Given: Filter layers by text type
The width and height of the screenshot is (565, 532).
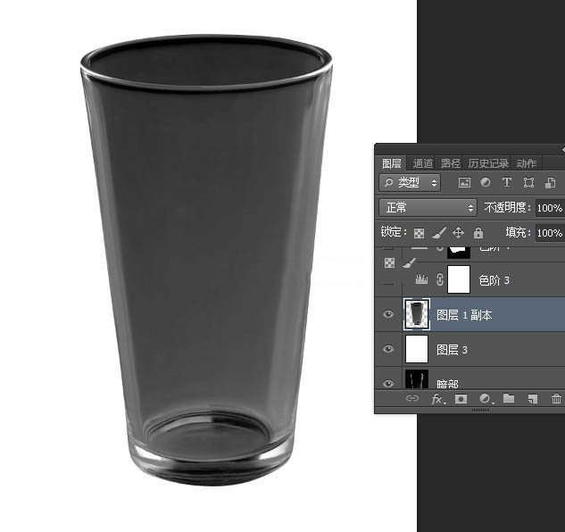Looking at the screenshot, I should tap(507, 183).
